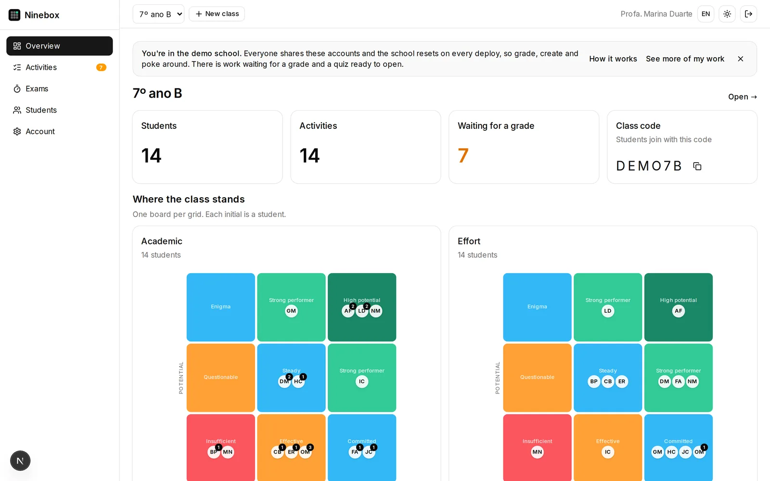
Task: Select student CB in Effort Steady box
Action: [608, 381]
